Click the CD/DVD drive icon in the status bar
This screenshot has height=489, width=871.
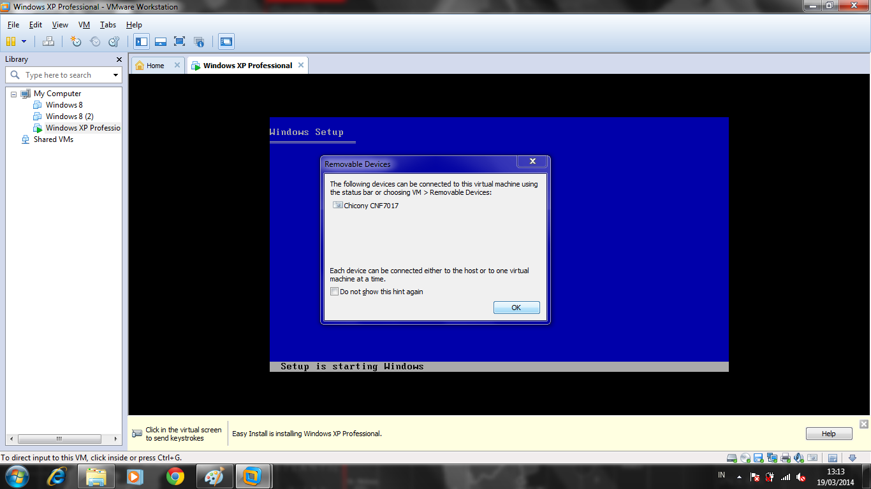(745, 457)
